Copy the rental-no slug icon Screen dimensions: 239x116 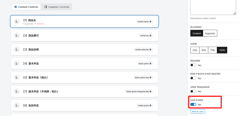(x=151, y=36)
